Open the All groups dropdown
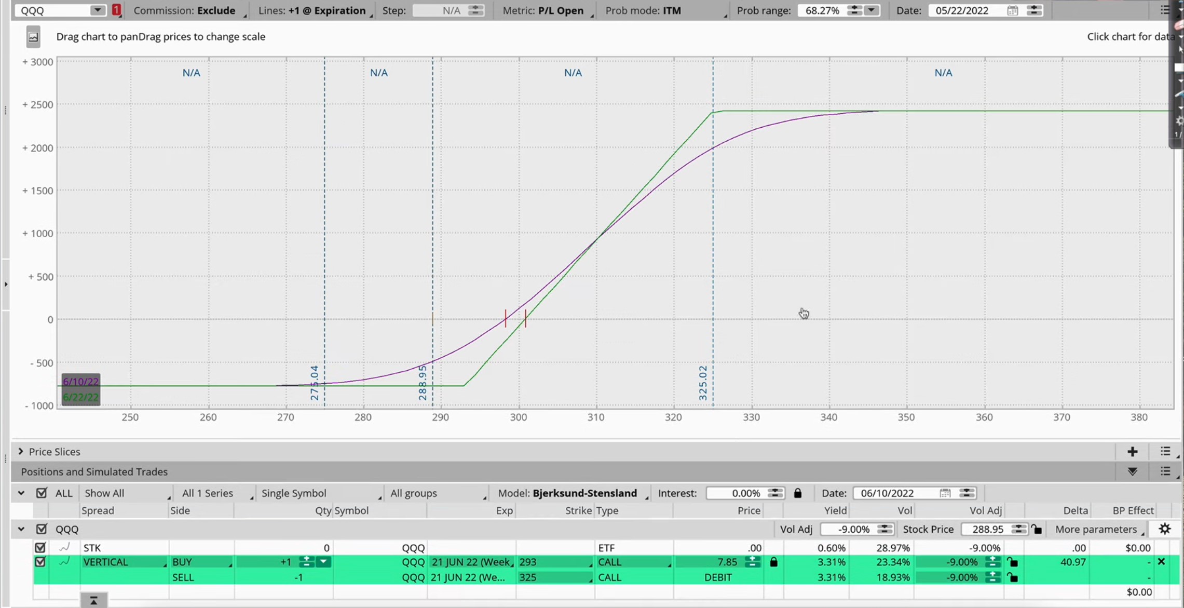1184x608 pixels. (x=438, y=493)
